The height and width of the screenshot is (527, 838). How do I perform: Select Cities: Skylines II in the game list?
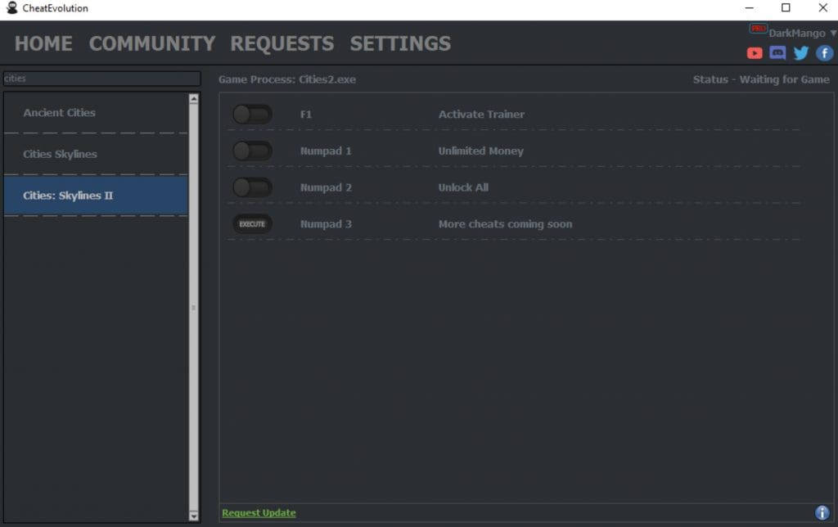(97, 196)
